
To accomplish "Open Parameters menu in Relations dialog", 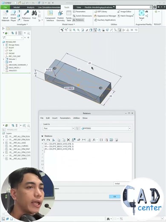I will (x=65, y=118).
